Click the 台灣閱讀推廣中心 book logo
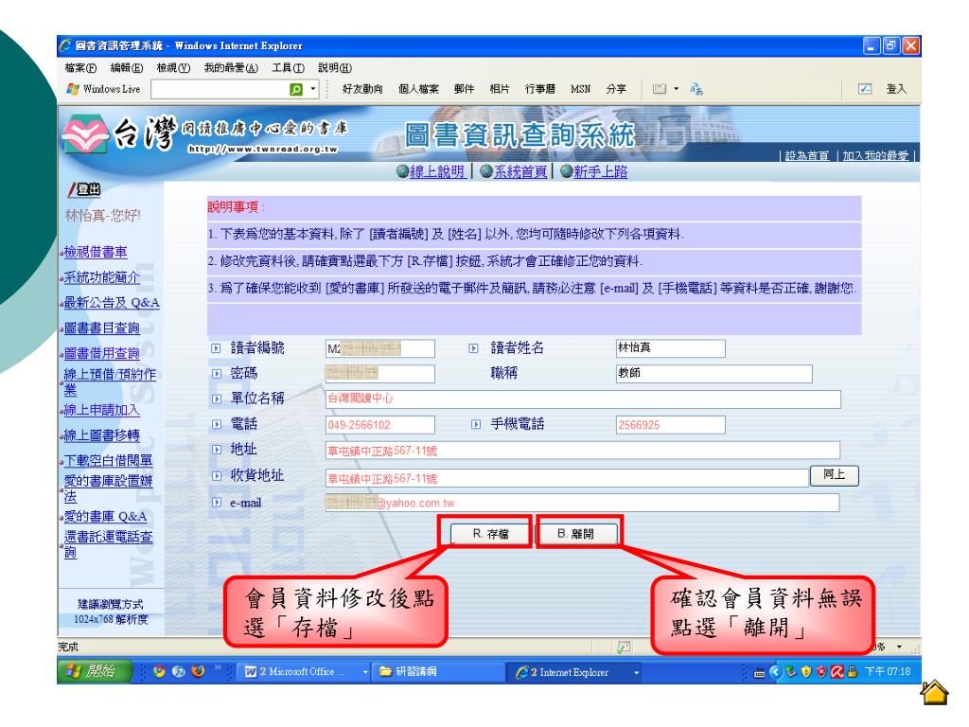The height and width of the screenshot is (727, 969). tap(85, 134)
